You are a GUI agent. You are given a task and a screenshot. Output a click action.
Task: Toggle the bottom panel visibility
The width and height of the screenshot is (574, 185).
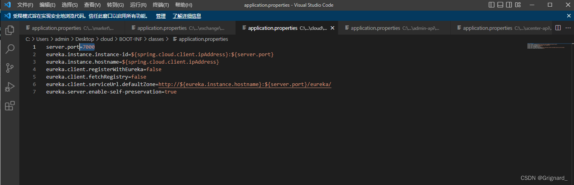[x=500, y=5]
